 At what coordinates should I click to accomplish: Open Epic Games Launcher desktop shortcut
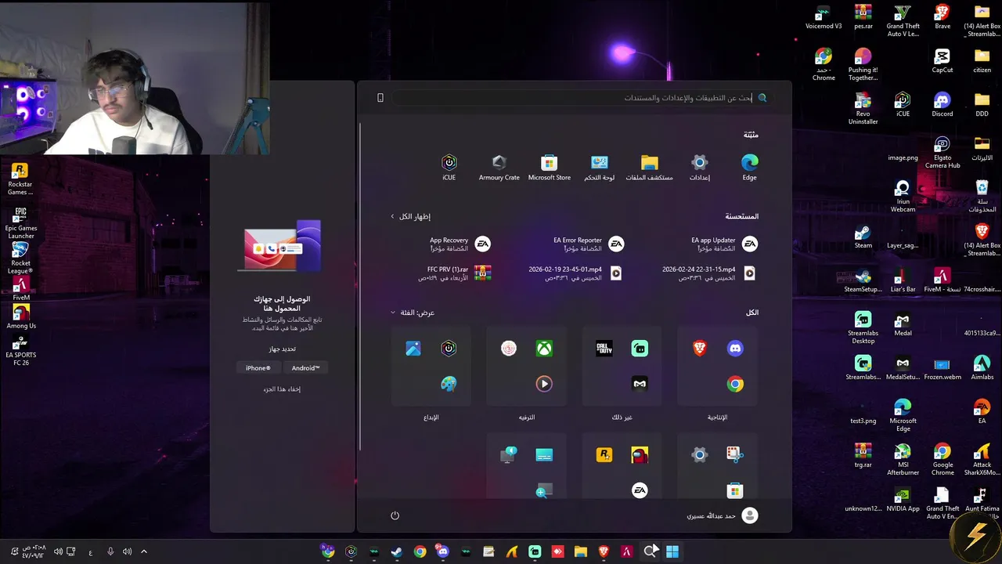(x=20, y=223)
